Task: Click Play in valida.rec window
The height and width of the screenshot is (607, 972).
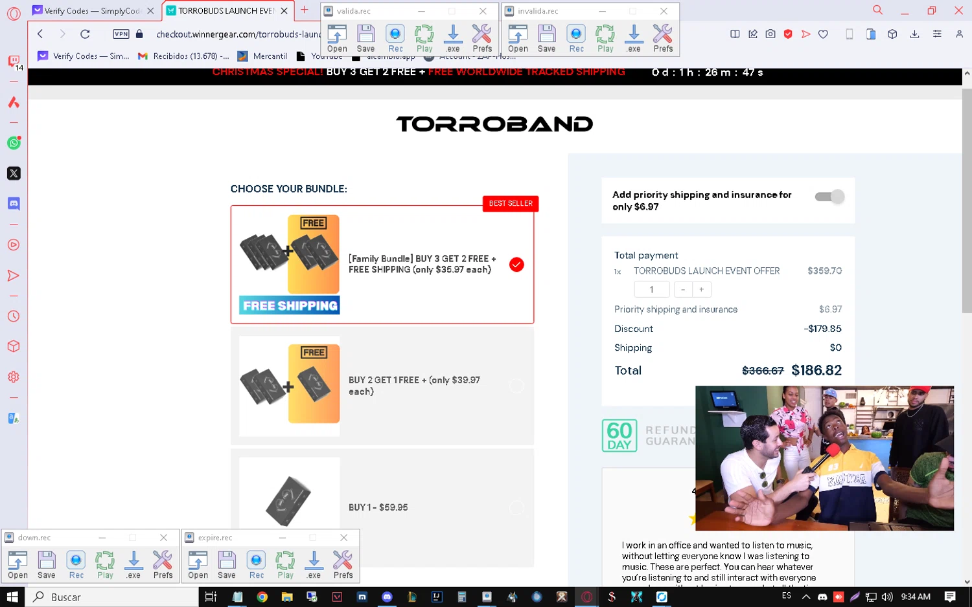Action: [424, 38]
